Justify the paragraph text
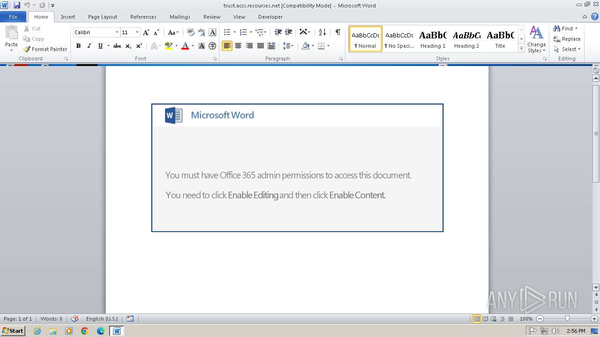 pos(261,46)
